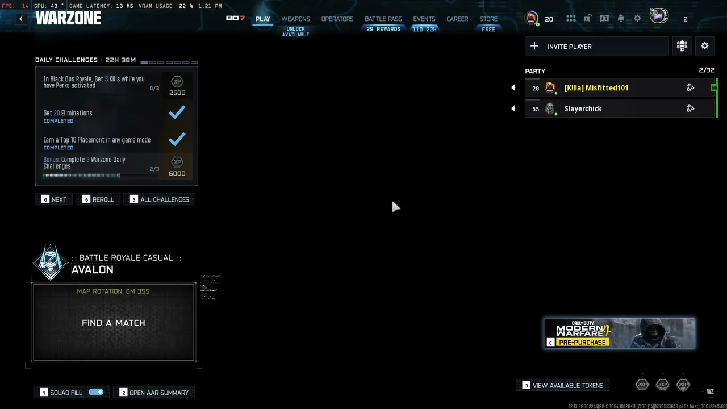This screenshot has height=409, width=727.
Task: Click the Unlock Available label under Weapons
Action: click(296, 32)
